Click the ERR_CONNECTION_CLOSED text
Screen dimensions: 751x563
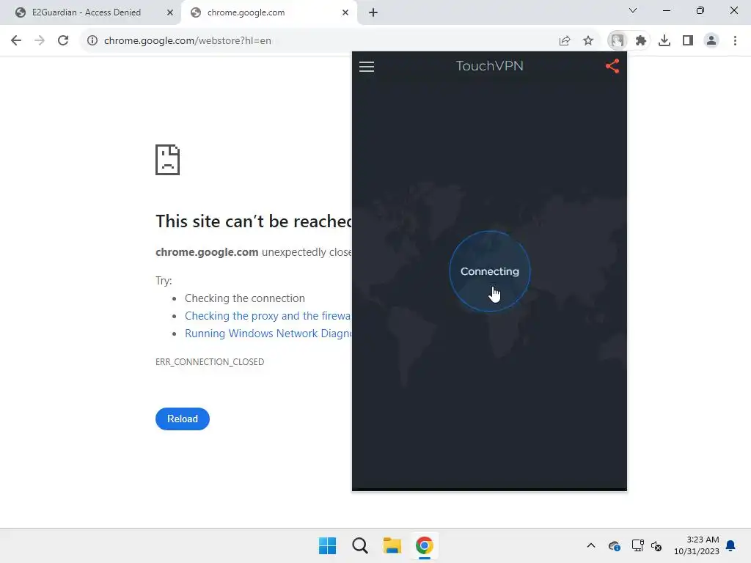pos(210,362)
